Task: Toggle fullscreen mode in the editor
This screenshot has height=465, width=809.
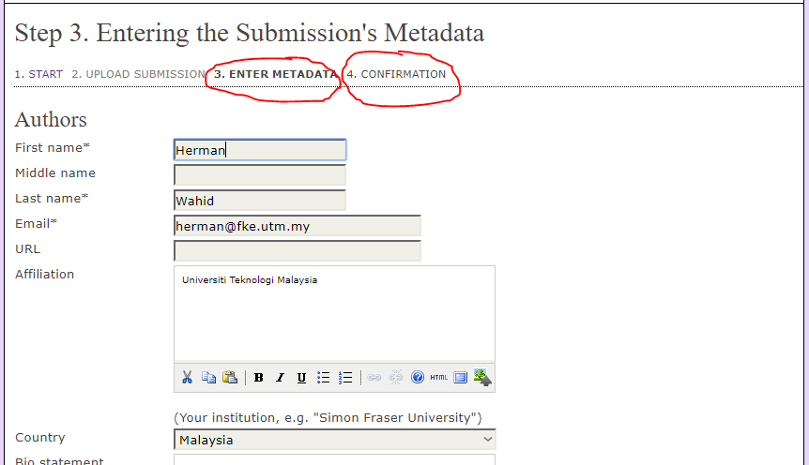Action: 461,378
